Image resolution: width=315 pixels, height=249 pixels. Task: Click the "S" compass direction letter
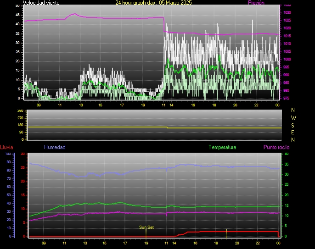[292, 125]
